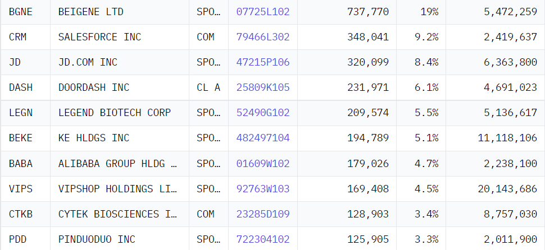The image size is (545, 250).
Task: Click the value 125,905 in Pinduoduo row
Action: coord(368,239)
